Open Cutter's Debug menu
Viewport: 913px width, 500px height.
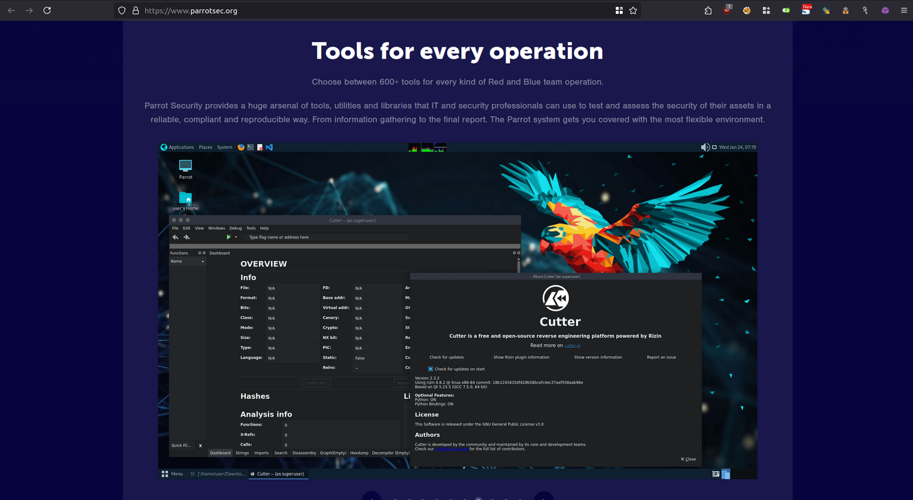[236, 228]
